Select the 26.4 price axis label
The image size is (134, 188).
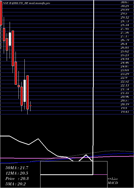point(124,44)
